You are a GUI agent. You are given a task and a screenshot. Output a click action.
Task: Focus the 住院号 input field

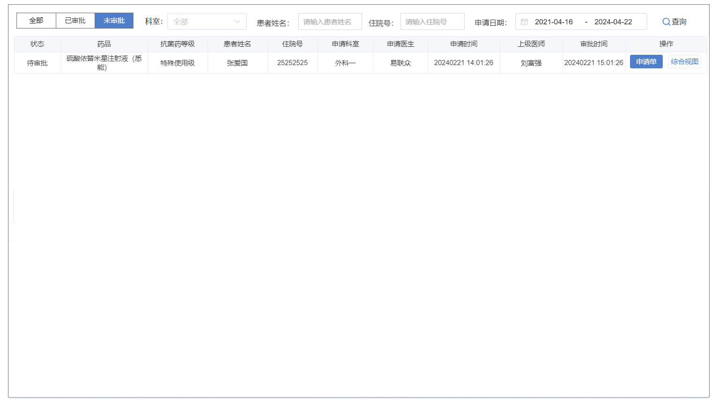point(432,22)
